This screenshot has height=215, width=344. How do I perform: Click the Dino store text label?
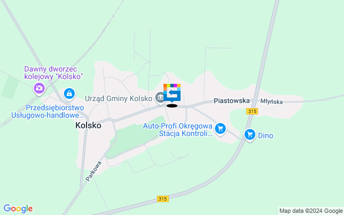(266, 135)
